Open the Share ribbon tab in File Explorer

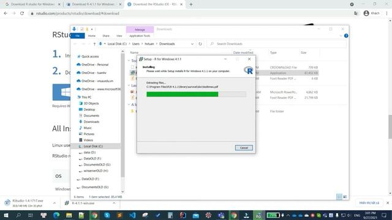point(106,36)
